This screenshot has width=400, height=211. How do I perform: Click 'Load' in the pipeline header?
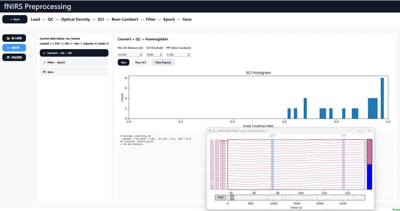(x=35, y=19)
